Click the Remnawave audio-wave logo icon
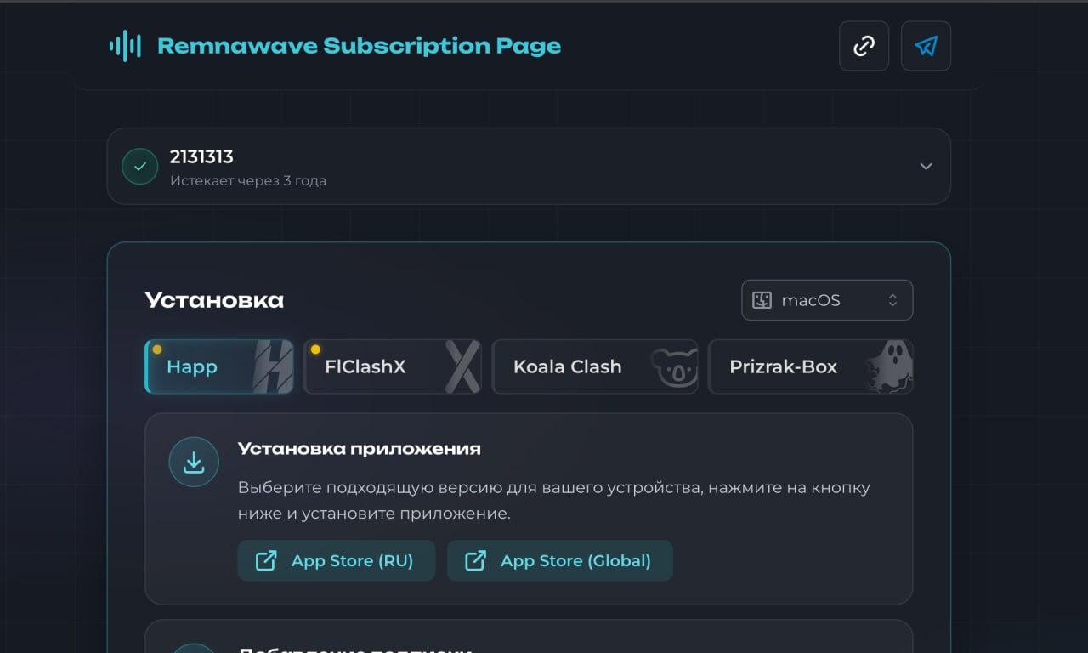1088x653 pixels. [124, 46]
